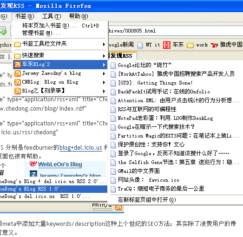The height and width of the screenshot is (237, 243).
Task: Select the 发现RSS browser tab
Action: tap(123, 56)
